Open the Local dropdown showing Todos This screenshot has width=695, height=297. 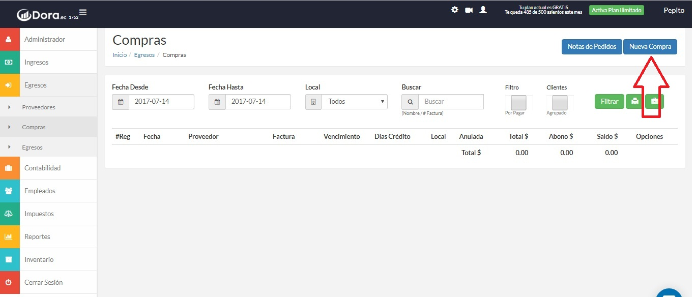tap(355, 102)
